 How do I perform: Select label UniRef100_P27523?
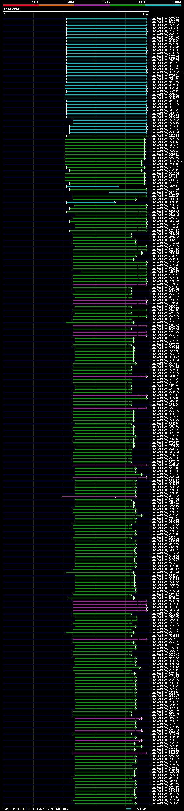point(165,515)
